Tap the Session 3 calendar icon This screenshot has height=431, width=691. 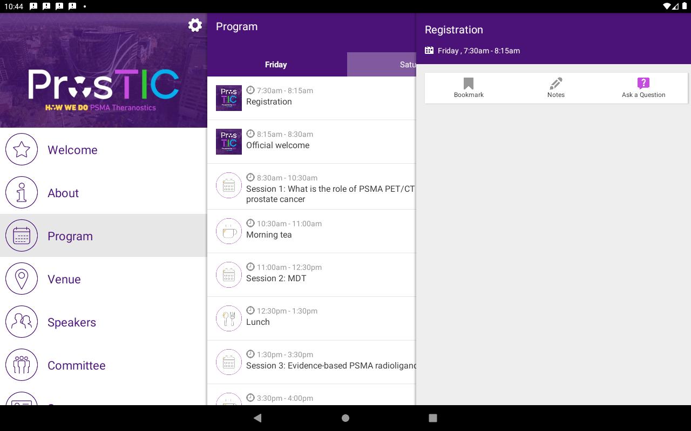229,362
